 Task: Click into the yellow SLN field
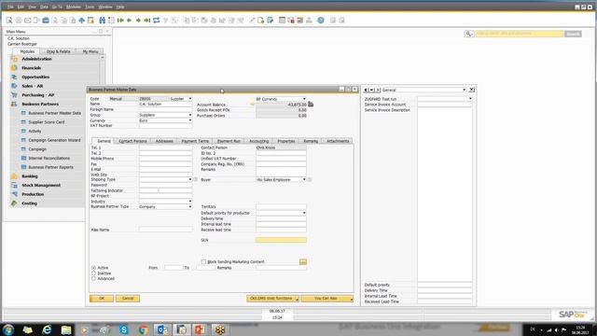tap(281, 240)
